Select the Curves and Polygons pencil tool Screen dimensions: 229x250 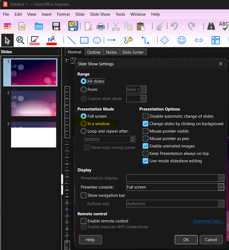128,40
